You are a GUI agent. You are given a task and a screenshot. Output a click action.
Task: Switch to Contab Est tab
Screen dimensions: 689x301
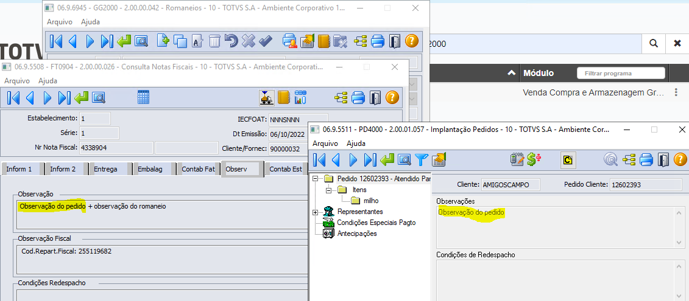(x=286, y=169)
